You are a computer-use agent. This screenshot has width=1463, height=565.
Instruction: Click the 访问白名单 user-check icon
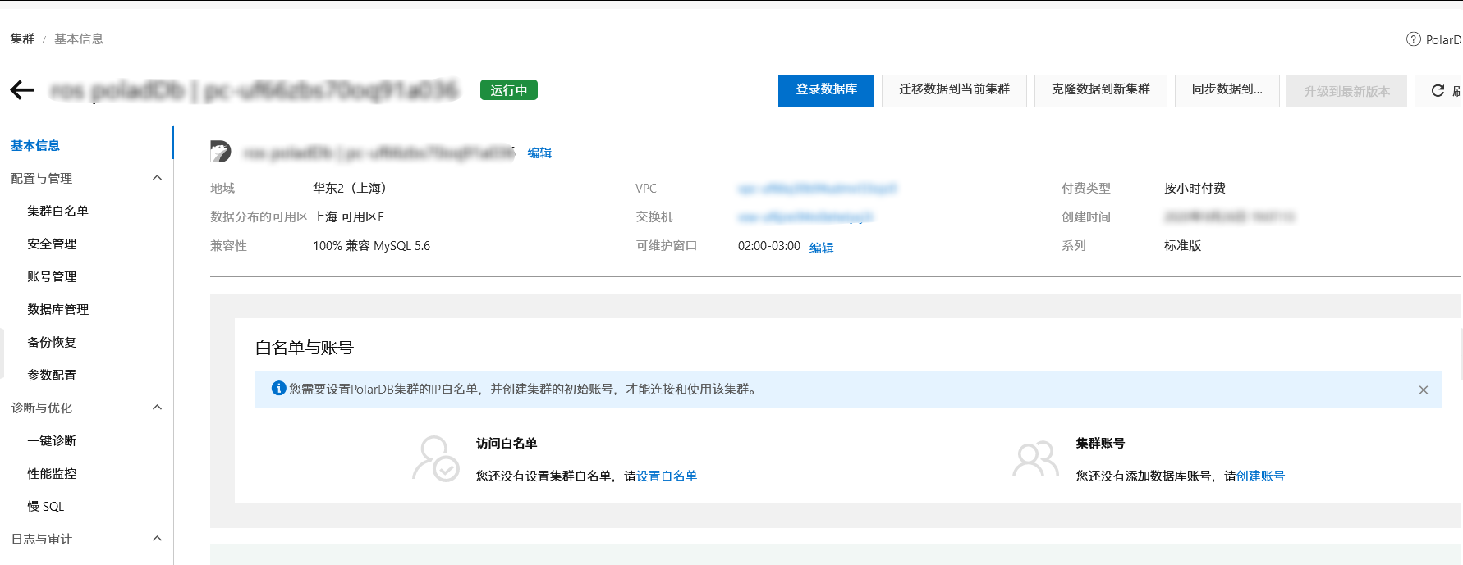click(x=435, y=458)
